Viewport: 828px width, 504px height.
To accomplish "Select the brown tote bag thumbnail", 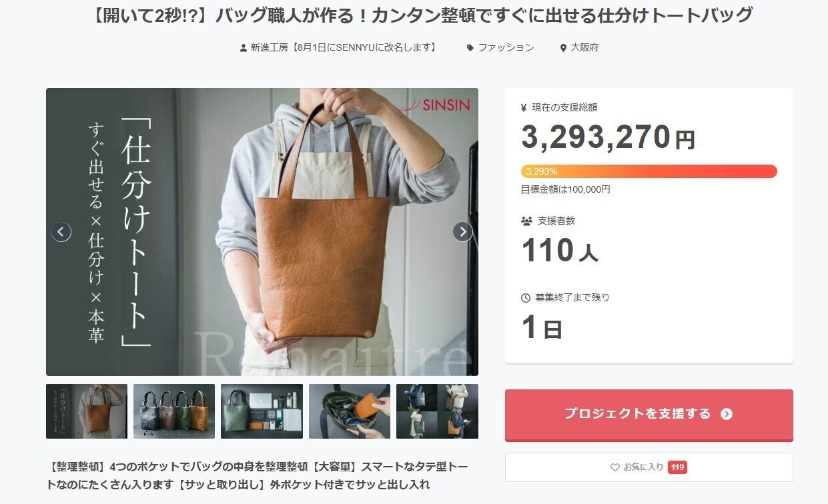I will click(x=87, y=411).
